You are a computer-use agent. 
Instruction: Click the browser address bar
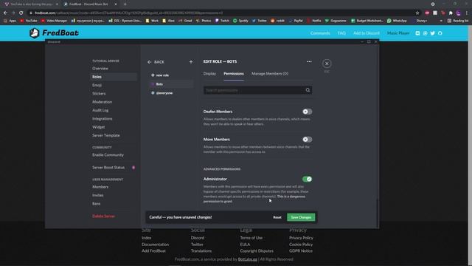223,13
